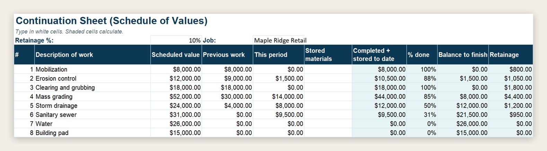Select the Description of work column header
The height and width of the screenshot is (151, 547).
(92, 54)
